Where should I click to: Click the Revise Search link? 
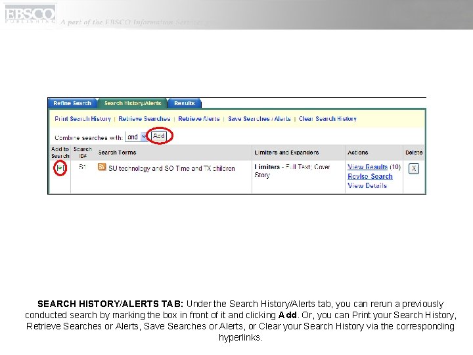[x=370, y=176]
